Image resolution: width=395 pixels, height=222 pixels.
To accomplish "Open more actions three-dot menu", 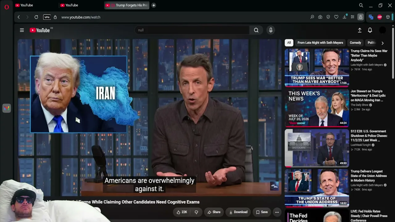I will point(277,212).
